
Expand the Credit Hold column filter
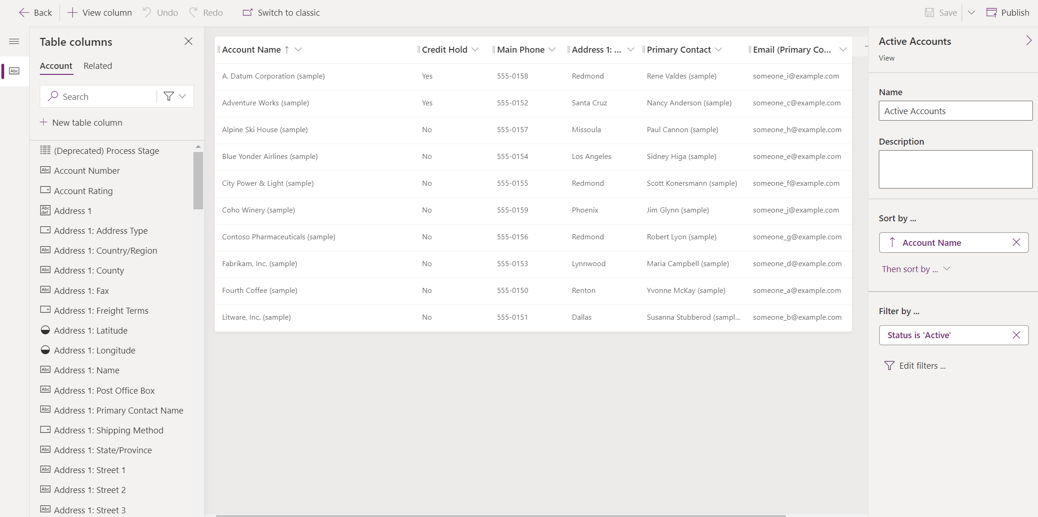click(476, 49)
